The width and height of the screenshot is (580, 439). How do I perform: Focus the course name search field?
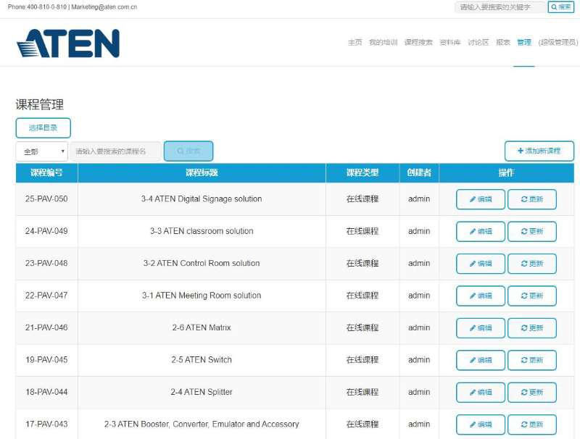pyautogui.click(x=115, y=151)
